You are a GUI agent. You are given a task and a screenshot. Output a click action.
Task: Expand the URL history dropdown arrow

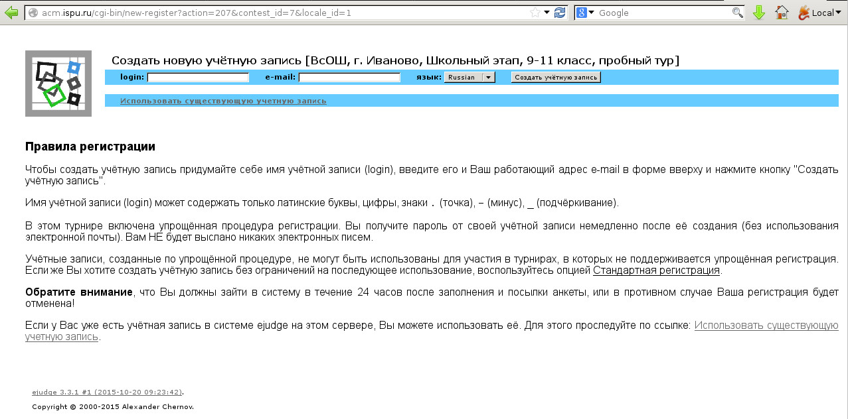coord(547,13)
